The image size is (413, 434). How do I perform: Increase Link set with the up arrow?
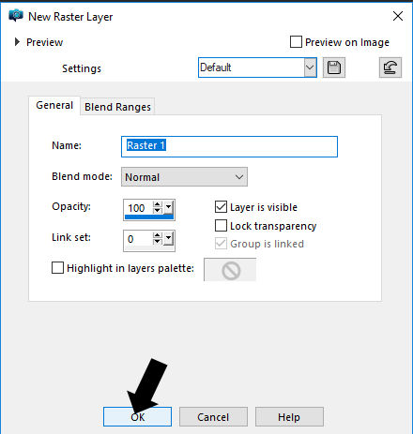158,235
